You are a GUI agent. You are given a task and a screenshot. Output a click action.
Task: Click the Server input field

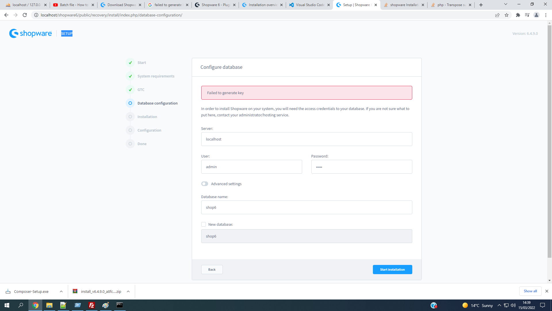[306, 139]
